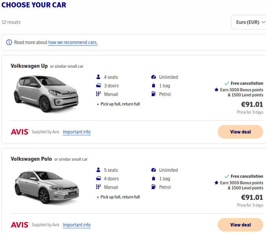Viewport: 266px width, 233px height.
Task: Open Important info for the Volkswagen Polo
Action: 77,225
